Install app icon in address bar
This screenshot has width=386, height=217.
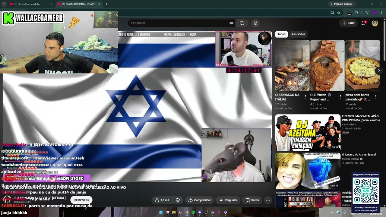pos(332,13)
